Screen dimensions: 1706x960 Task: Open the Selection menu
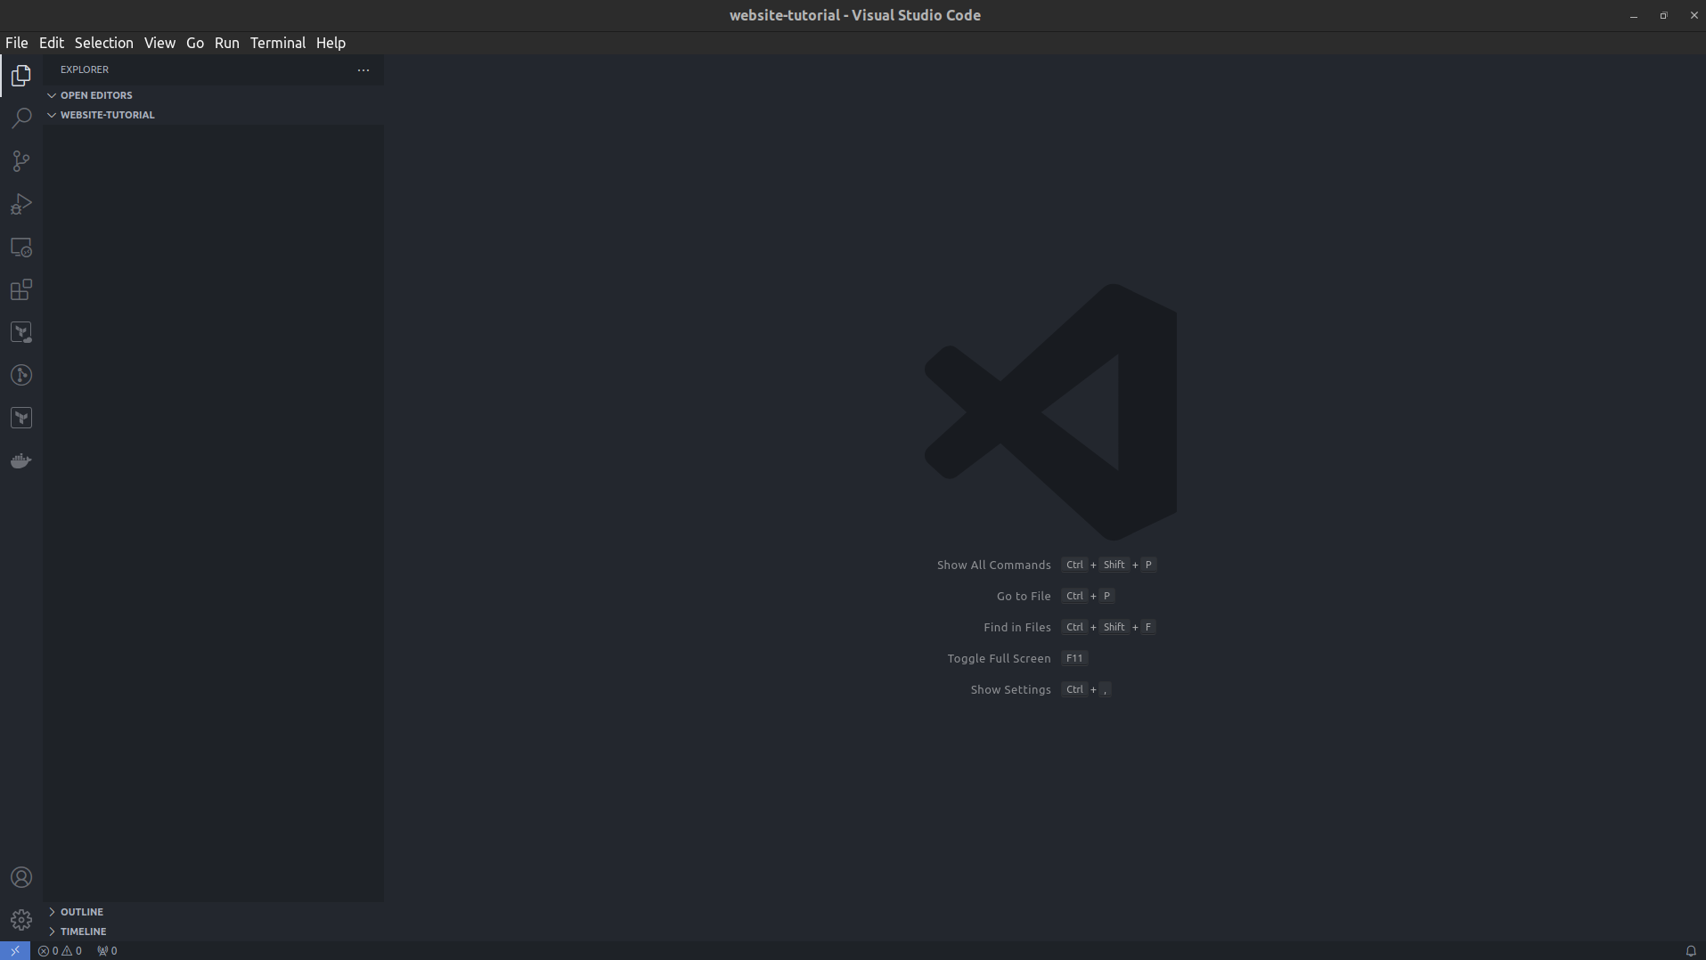103,43
